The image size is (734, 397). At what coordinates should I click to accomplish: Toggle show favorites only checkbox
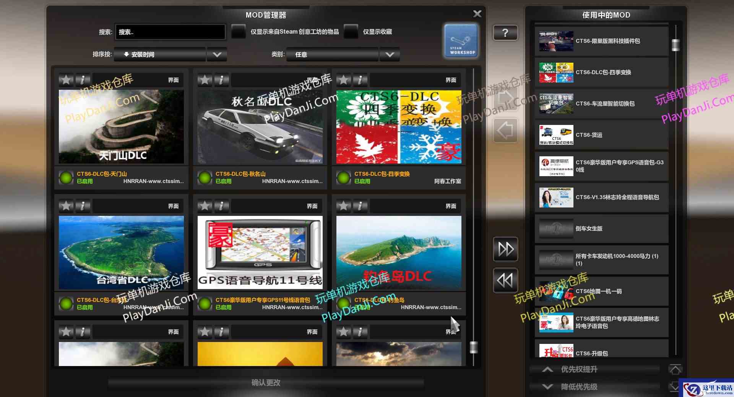351,32
